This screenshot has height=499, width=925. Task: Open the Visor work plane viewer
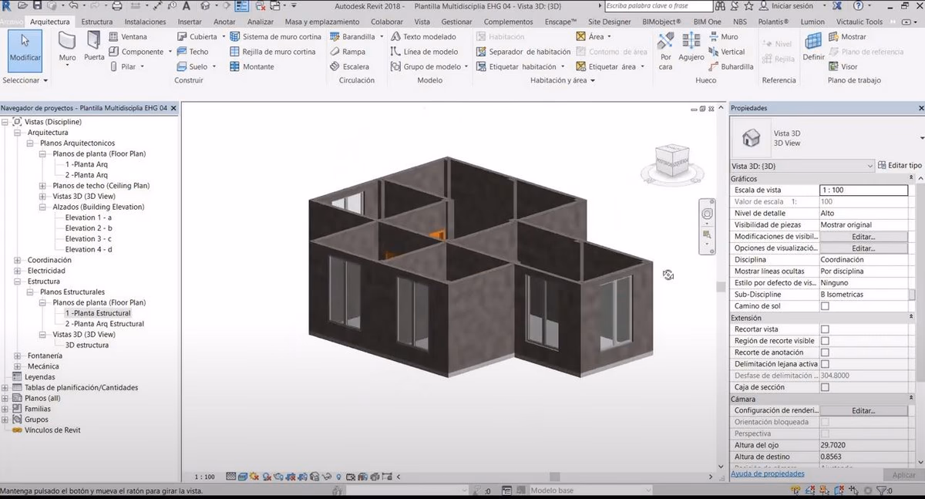(843, 66)
